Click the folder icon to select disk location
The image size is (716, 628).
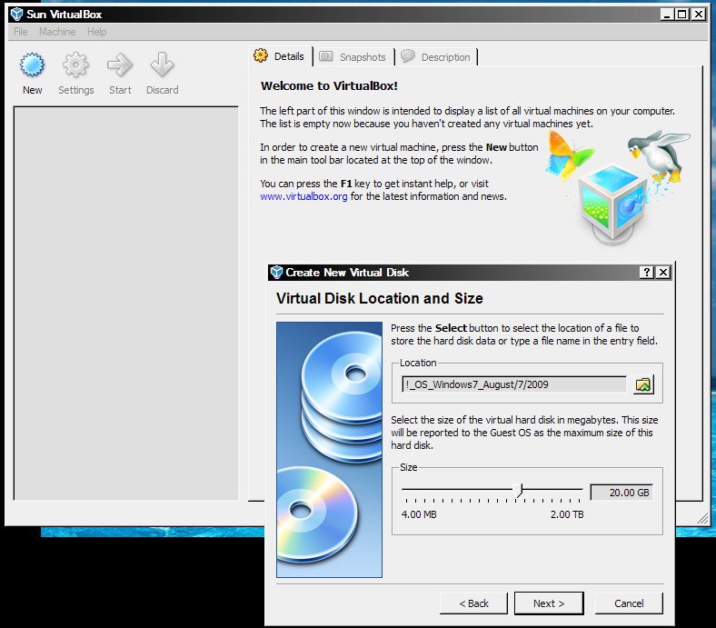point(643,384)
